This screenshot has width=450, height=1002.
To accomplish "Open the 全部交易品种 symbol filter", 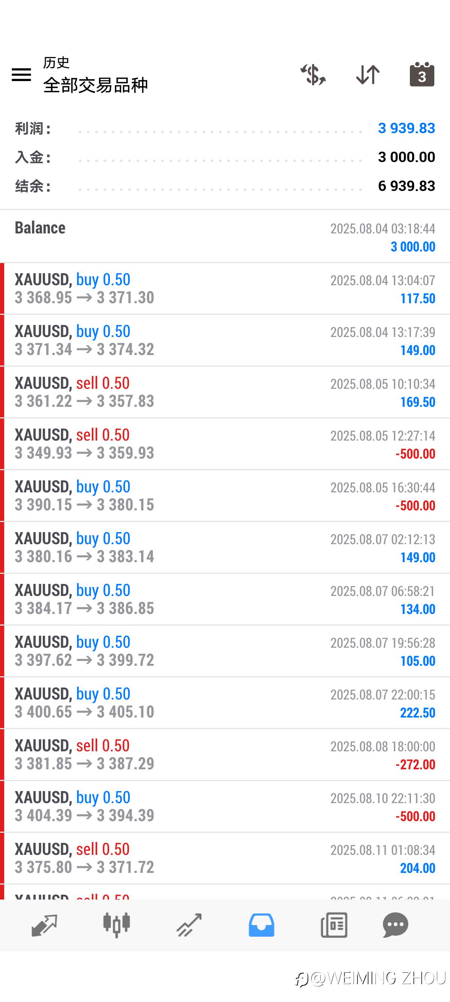I will [95, 85].
